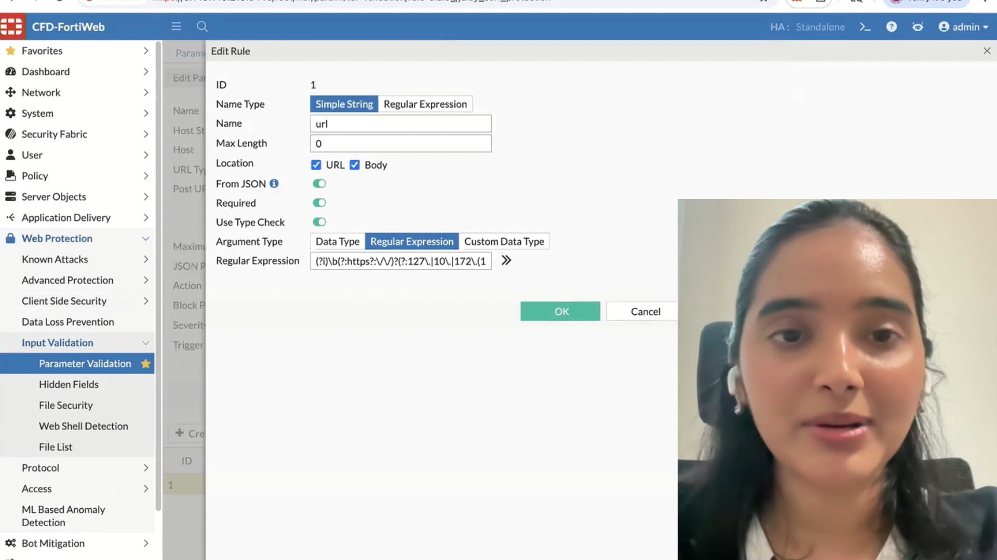997x560 pixels.
Task: Uncheck the Body location checkbox
Action: (x=355, y=165)
